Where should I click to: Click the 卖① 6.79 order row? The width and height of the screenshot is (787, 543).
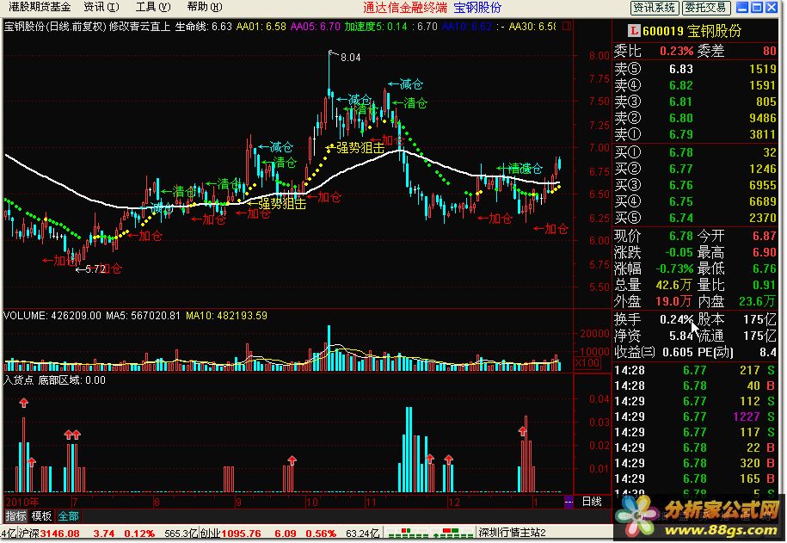[x=695, y=134]
